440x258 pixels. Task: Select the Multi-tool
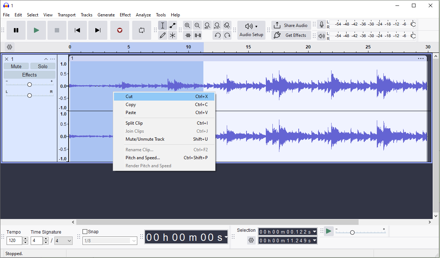[172, 35]
